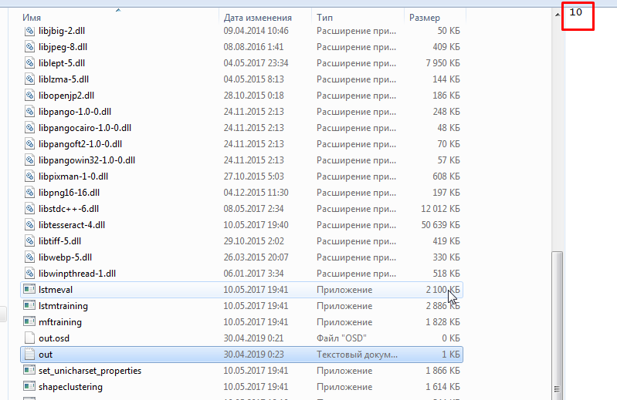Click file name libpangocairo-1.0-0.dll

coord(85,128)
